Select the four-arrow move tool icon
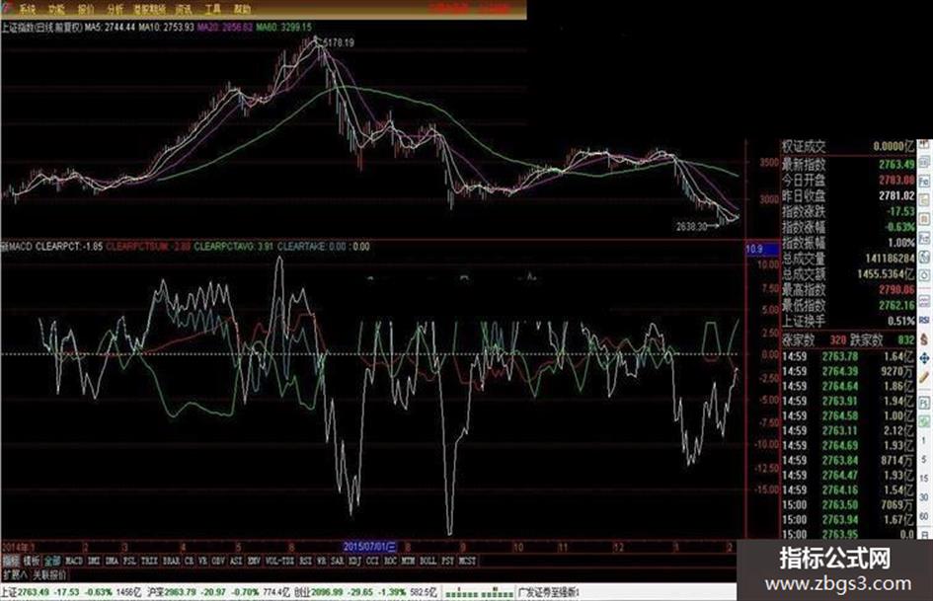Viewport: 933px width, 601px height. tap(924, 359)
